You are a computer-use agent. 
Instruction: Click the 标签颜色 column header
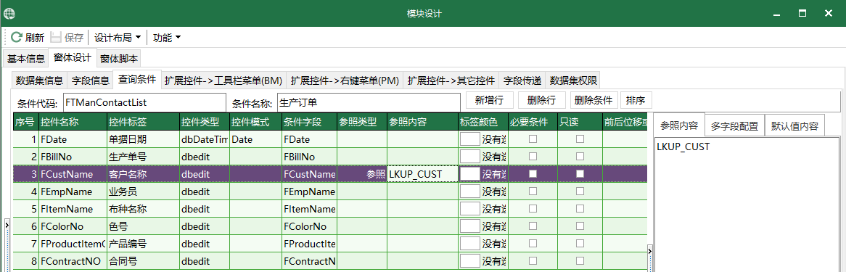click(482, 122)
